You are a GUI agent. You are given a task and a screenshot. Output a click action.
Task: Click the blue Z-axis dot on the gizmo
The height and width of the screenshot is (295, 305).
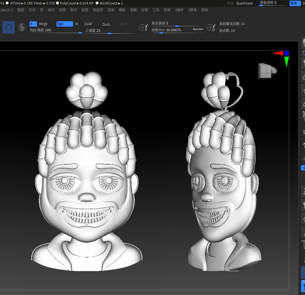[x=286, y=53]
